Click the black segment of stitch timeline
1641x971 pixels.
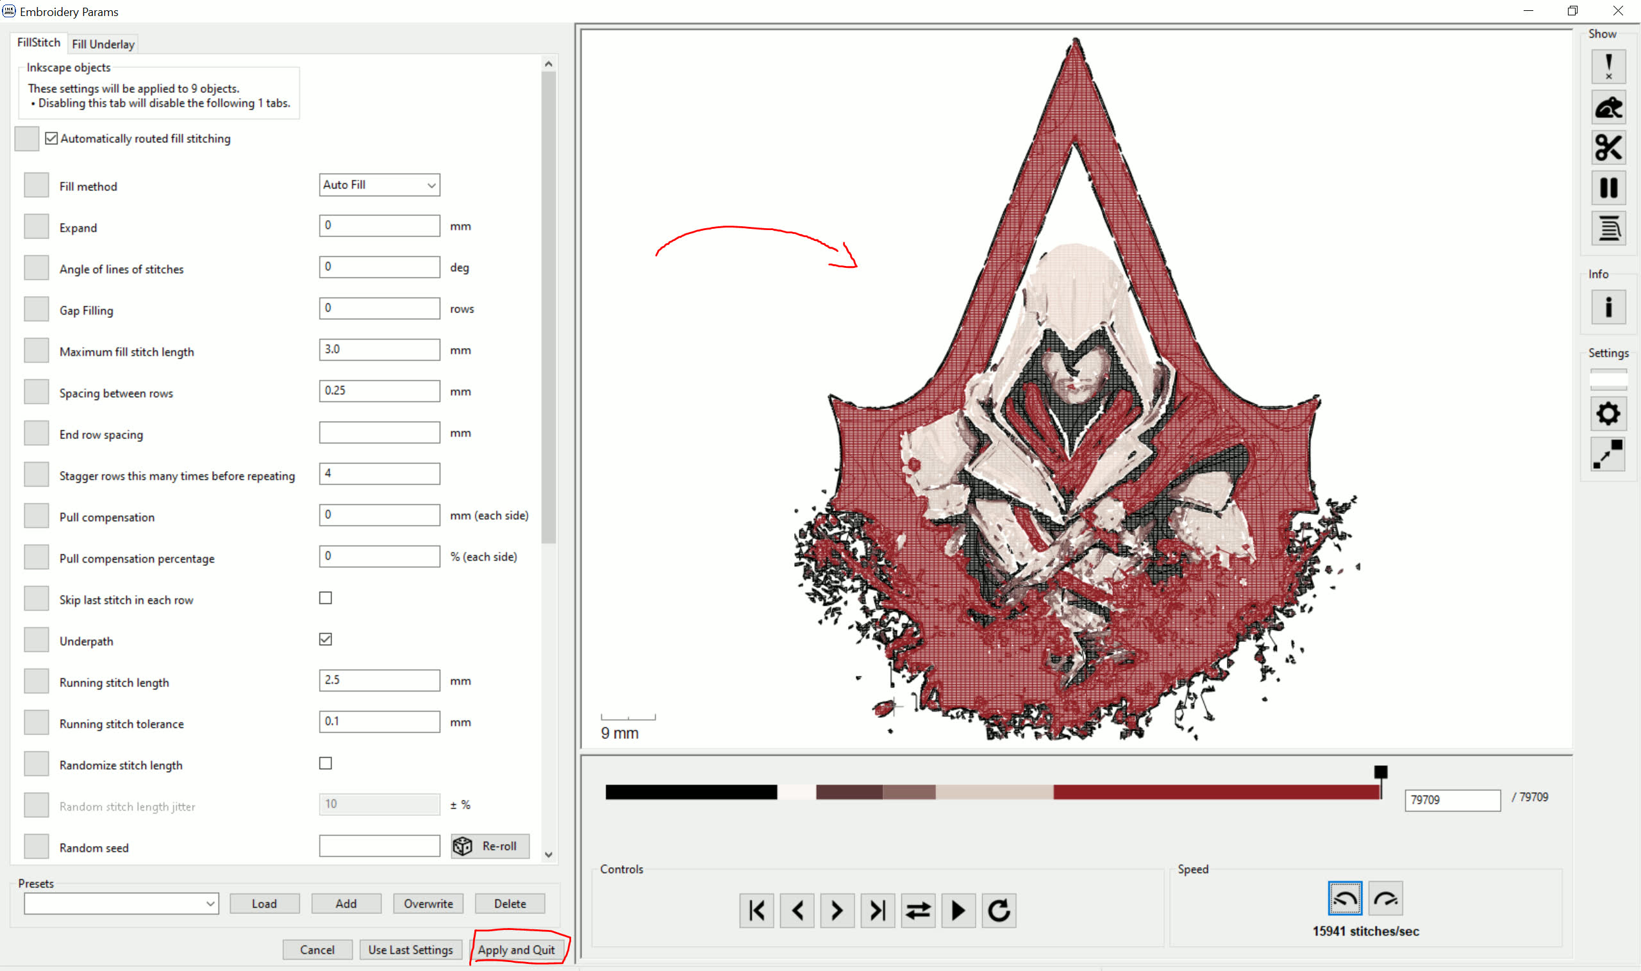691,792
